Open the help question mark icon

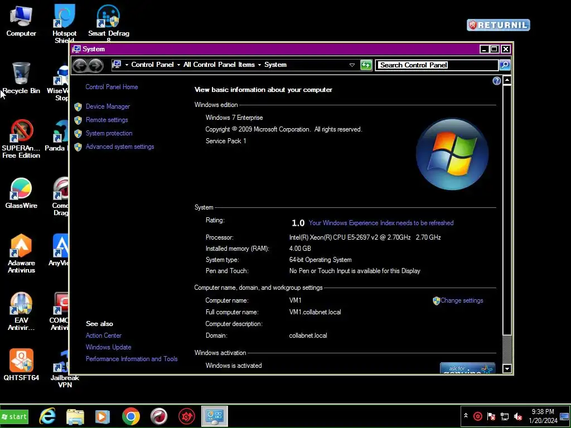pos(496,81)
